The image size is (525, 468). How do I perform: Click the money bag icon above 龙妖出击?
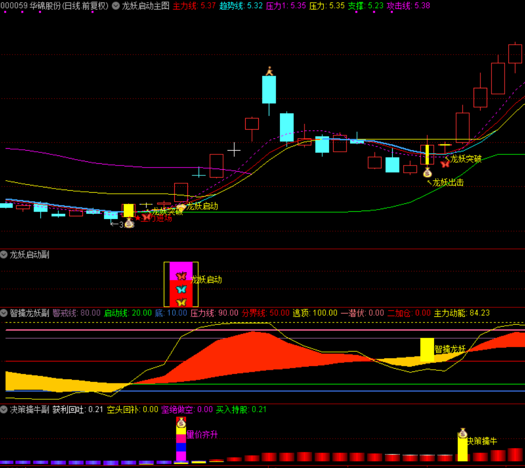click(x=427, y=172)
